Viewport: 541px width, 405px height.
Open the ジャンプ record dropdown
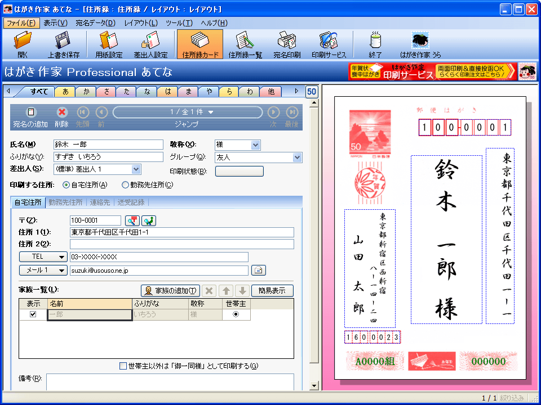pos(188,112)
